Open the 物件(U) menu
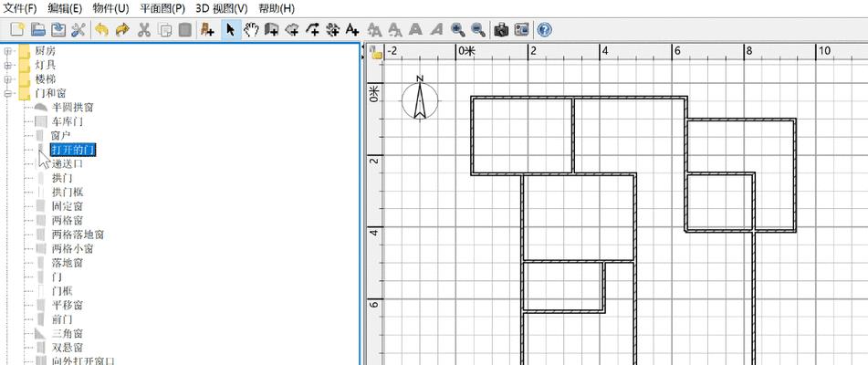Image resolution: width=868 pixels, height=365 pixels. [110, 8]
